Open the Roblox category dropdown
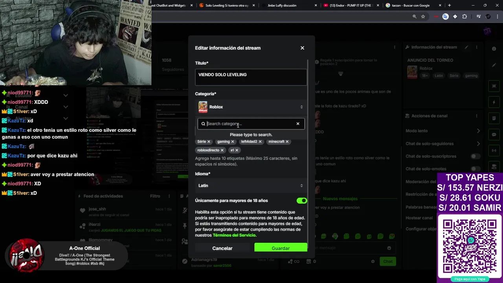The width and height of the screenshot is (503, 283). (251, 107)
